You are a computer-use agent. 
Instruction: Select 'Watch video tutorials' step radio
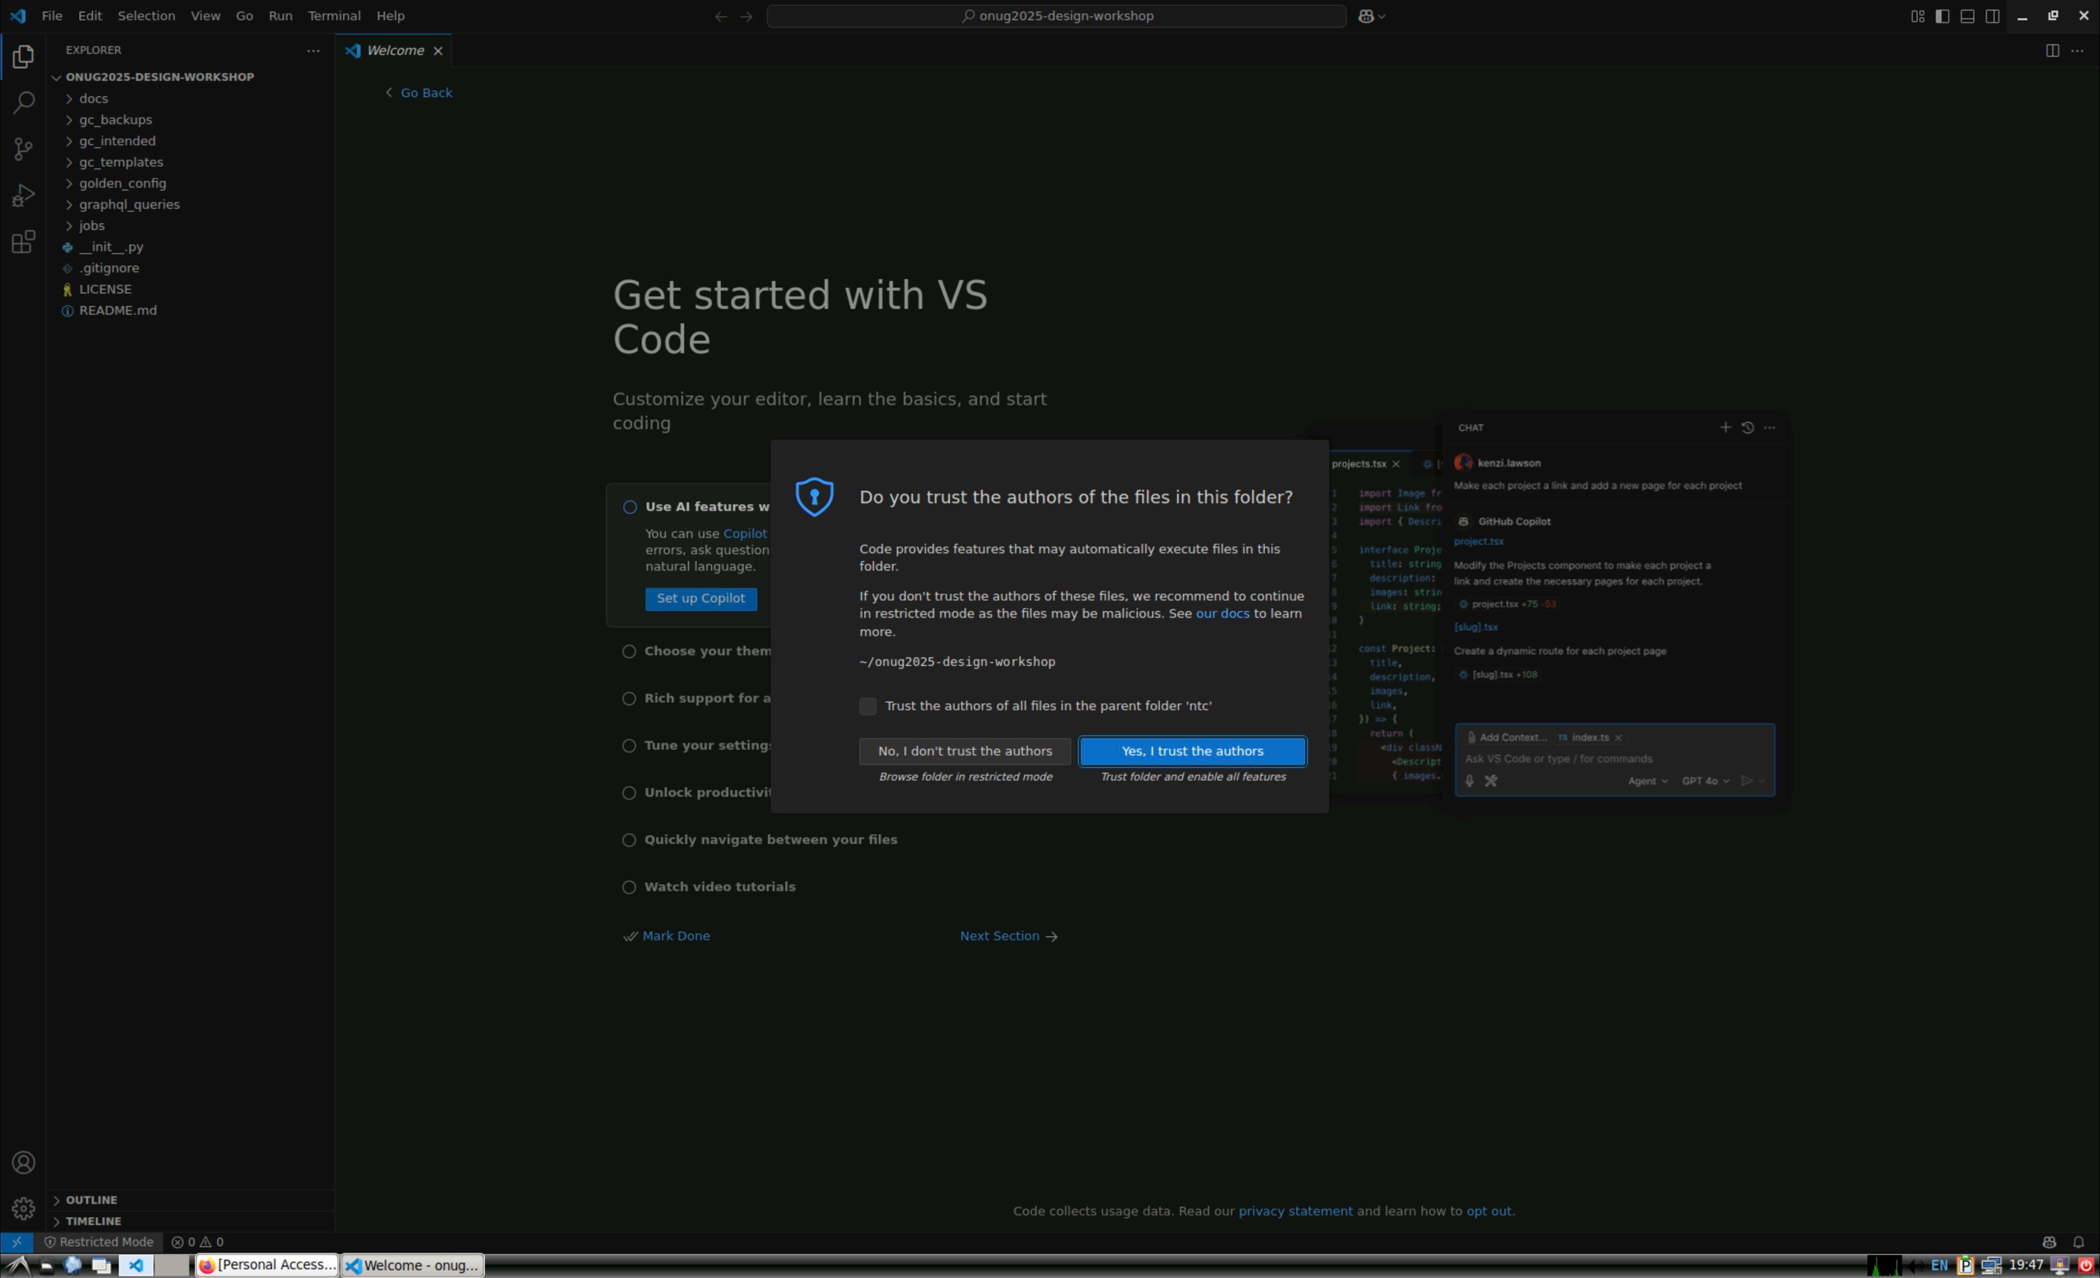pyautogui.click(x=629, y=887)
